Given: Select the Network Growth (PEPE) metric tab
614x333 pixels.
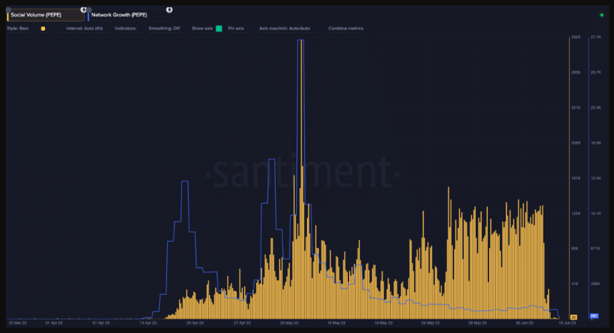Looking at the screenshot, I should (129, 15).
